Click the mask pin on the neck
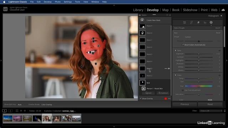The image size is (228, 128). (96, 64)
